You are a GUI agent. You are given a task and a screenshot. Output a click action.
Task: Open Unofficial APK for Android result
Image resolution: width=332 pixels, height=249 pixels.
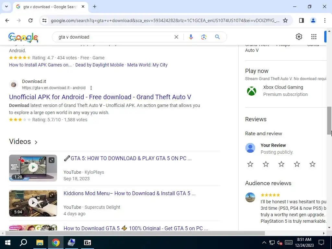click(x=100, y=97)
